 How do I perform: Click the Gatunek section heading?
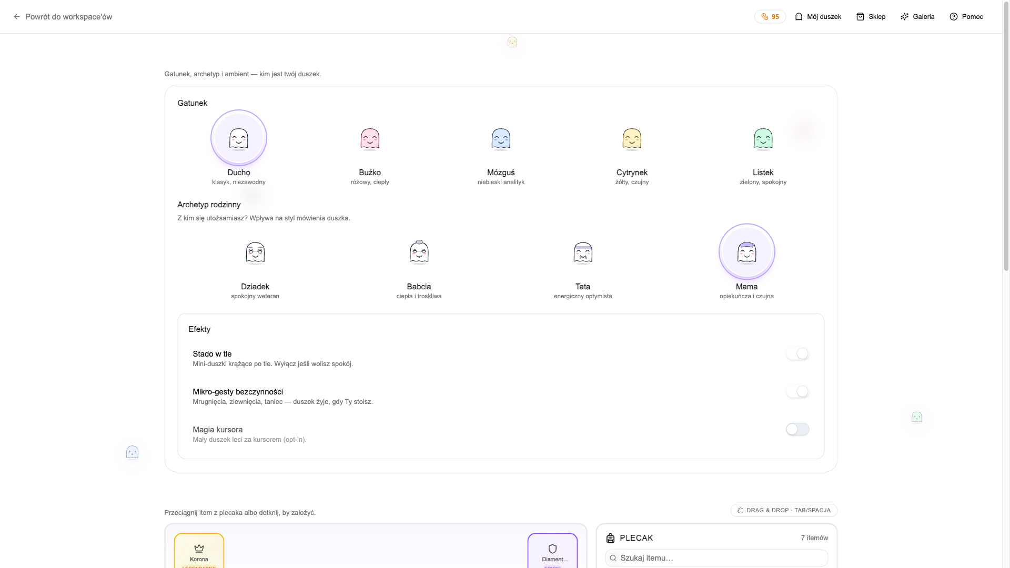pyautogui.click(x=193, y=103)
